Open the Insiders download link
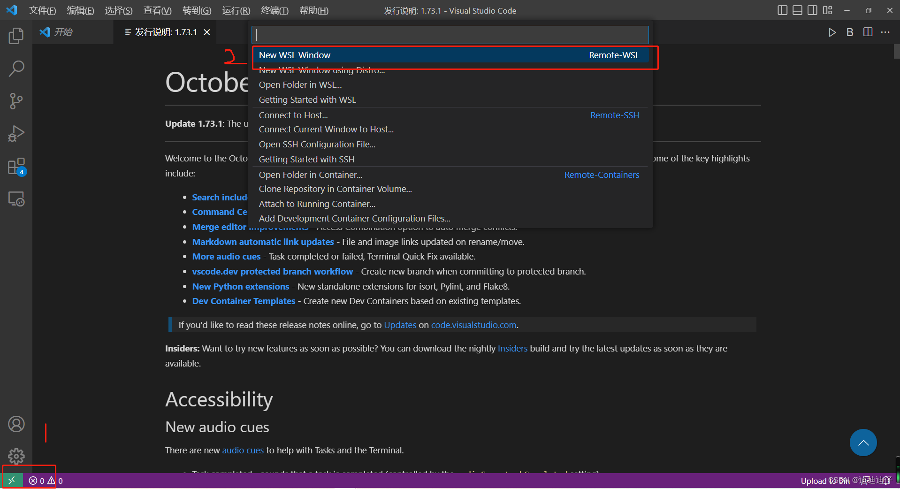This screenshot has width=900, height=489. (x=512, y=349)
